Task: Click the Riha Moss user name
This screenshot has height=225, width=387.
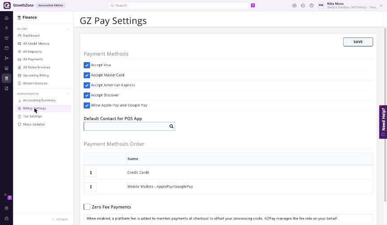Action: 335,4
